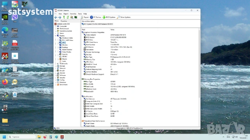Click the green up-level arrow in toolbar
This screenshot has width=250, height=140.
click(x=64, y=17)
